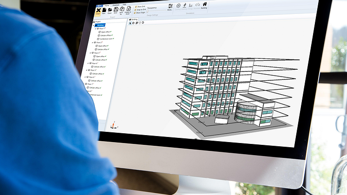Viewport: 347px width, 195px height.
Task: Click the Floor 1 cube icon in tree
Action: pos(98,29)
